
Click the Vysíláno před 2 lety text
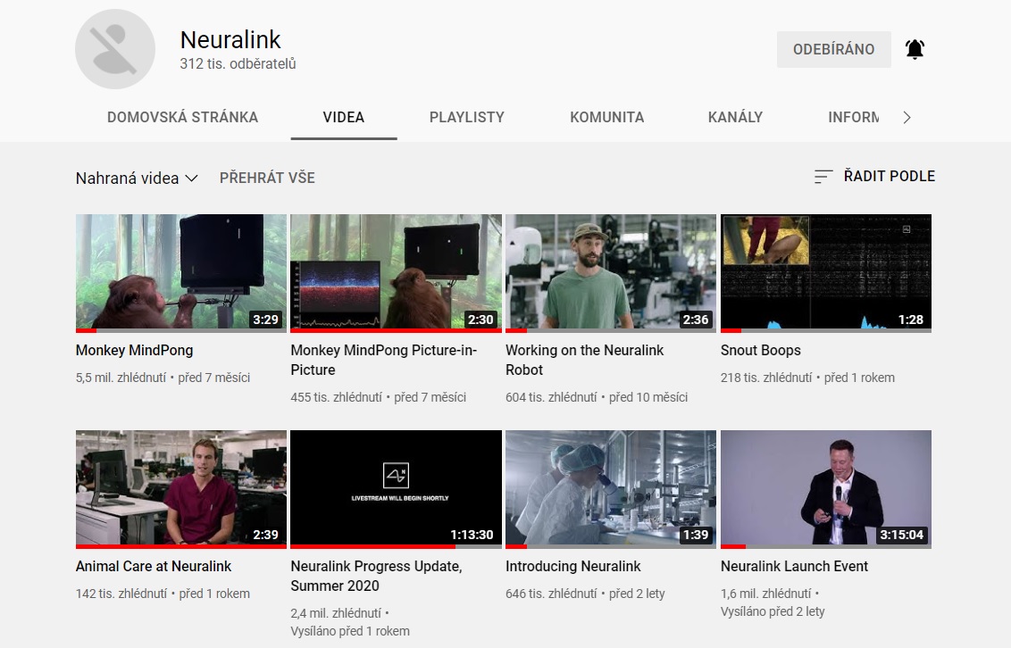[773, 612]
